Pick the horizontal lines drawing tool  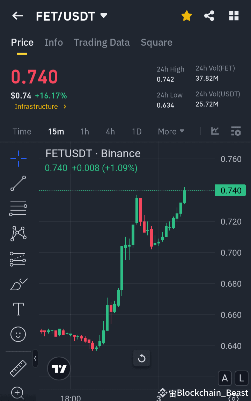[x=18, y=209]
